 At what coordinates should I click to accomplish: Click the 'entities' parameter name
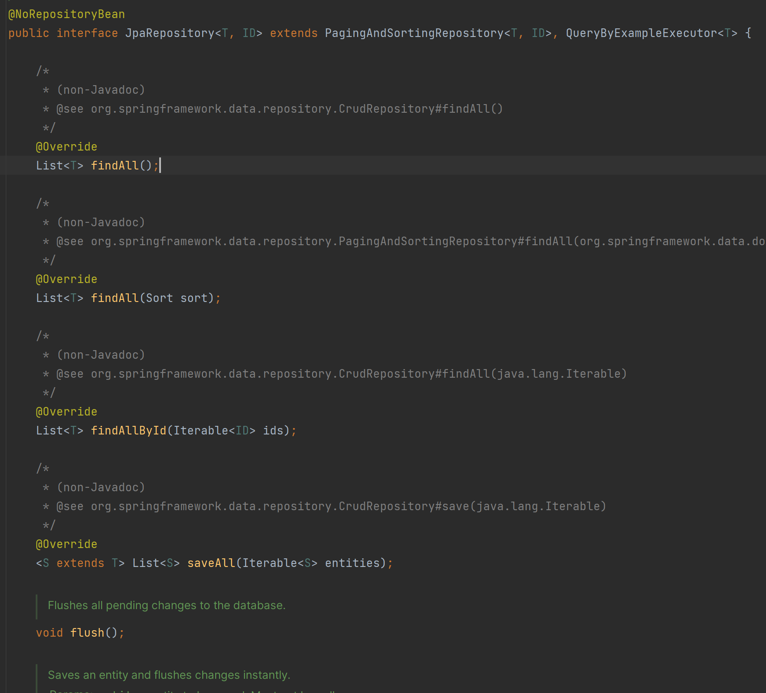point(352,563)
